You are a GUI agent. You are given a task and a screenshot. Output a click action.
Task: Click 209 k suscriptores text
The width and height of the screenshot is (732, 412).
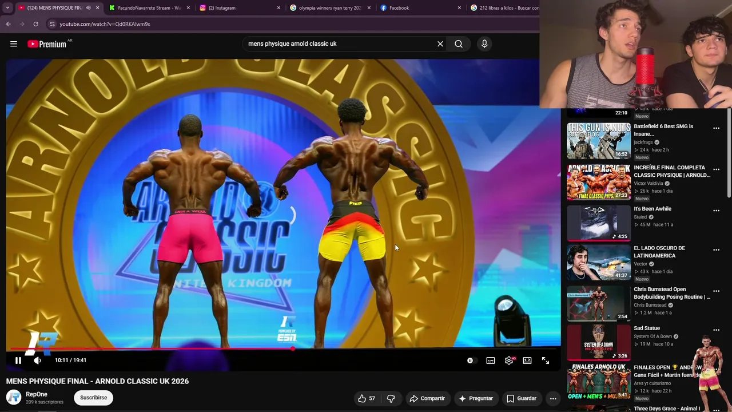coord(45,402)
